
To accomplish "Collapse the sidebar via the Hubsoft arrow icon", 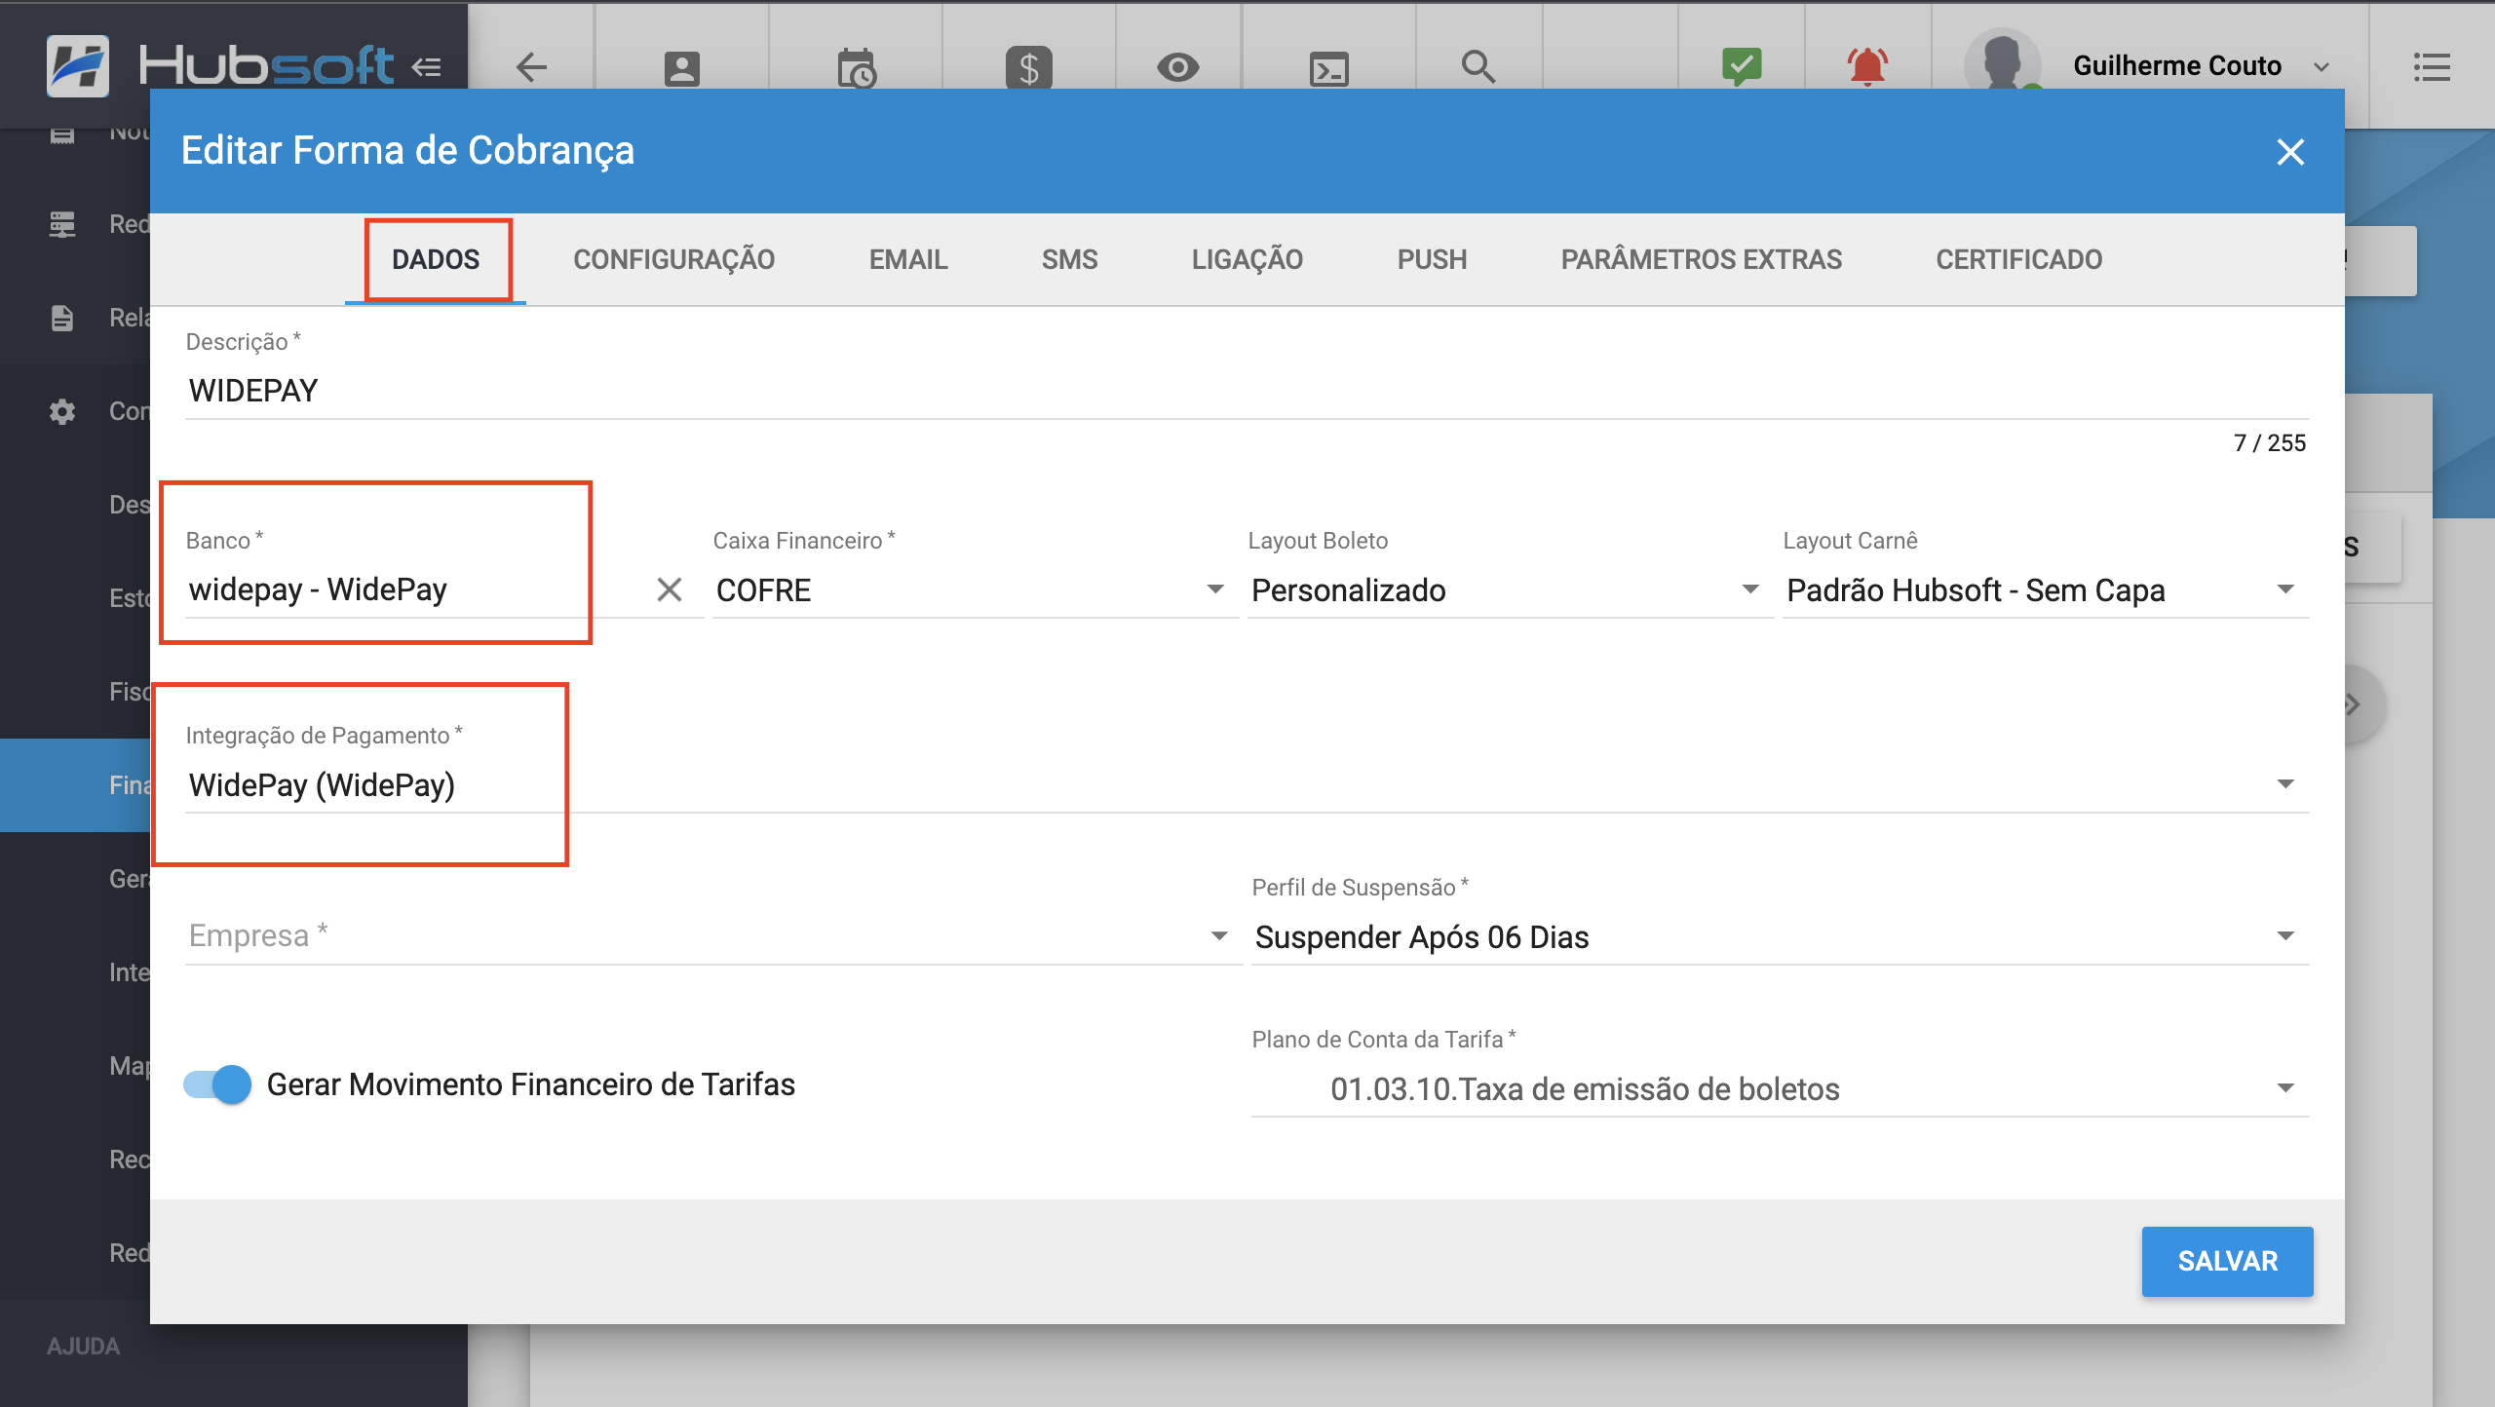I will point(424,66).
